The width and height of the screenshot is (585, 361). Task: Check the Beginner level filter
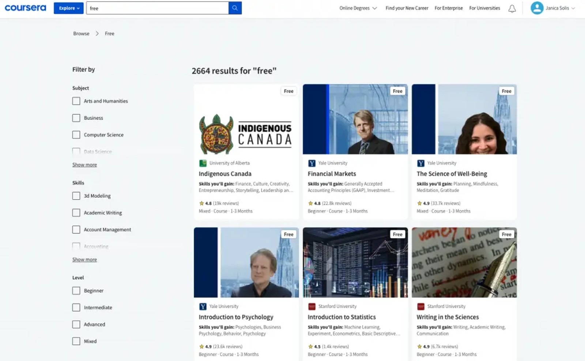(76, 291)
